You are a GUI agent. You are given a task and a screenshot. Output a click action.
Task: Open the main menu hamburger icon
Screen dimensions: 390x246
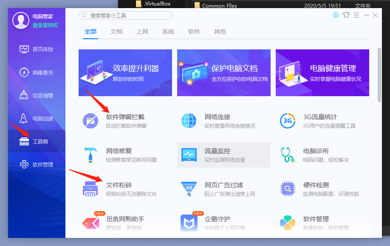(x=356, y=15)
